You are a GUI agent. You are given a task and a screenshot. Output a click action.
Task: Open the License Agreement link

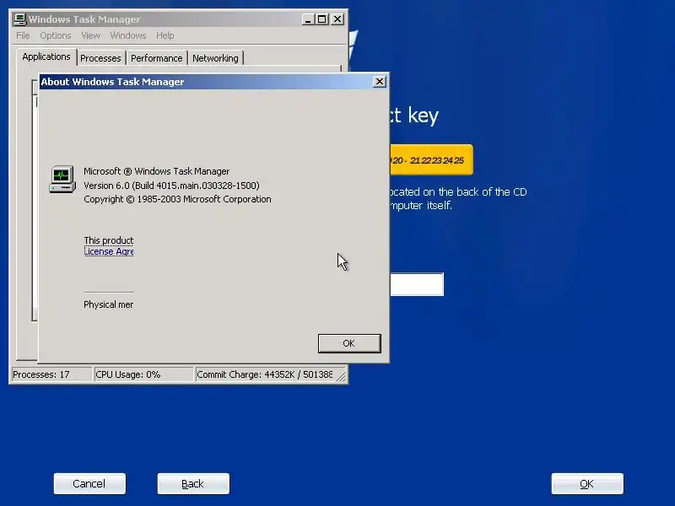click(109, 251)
